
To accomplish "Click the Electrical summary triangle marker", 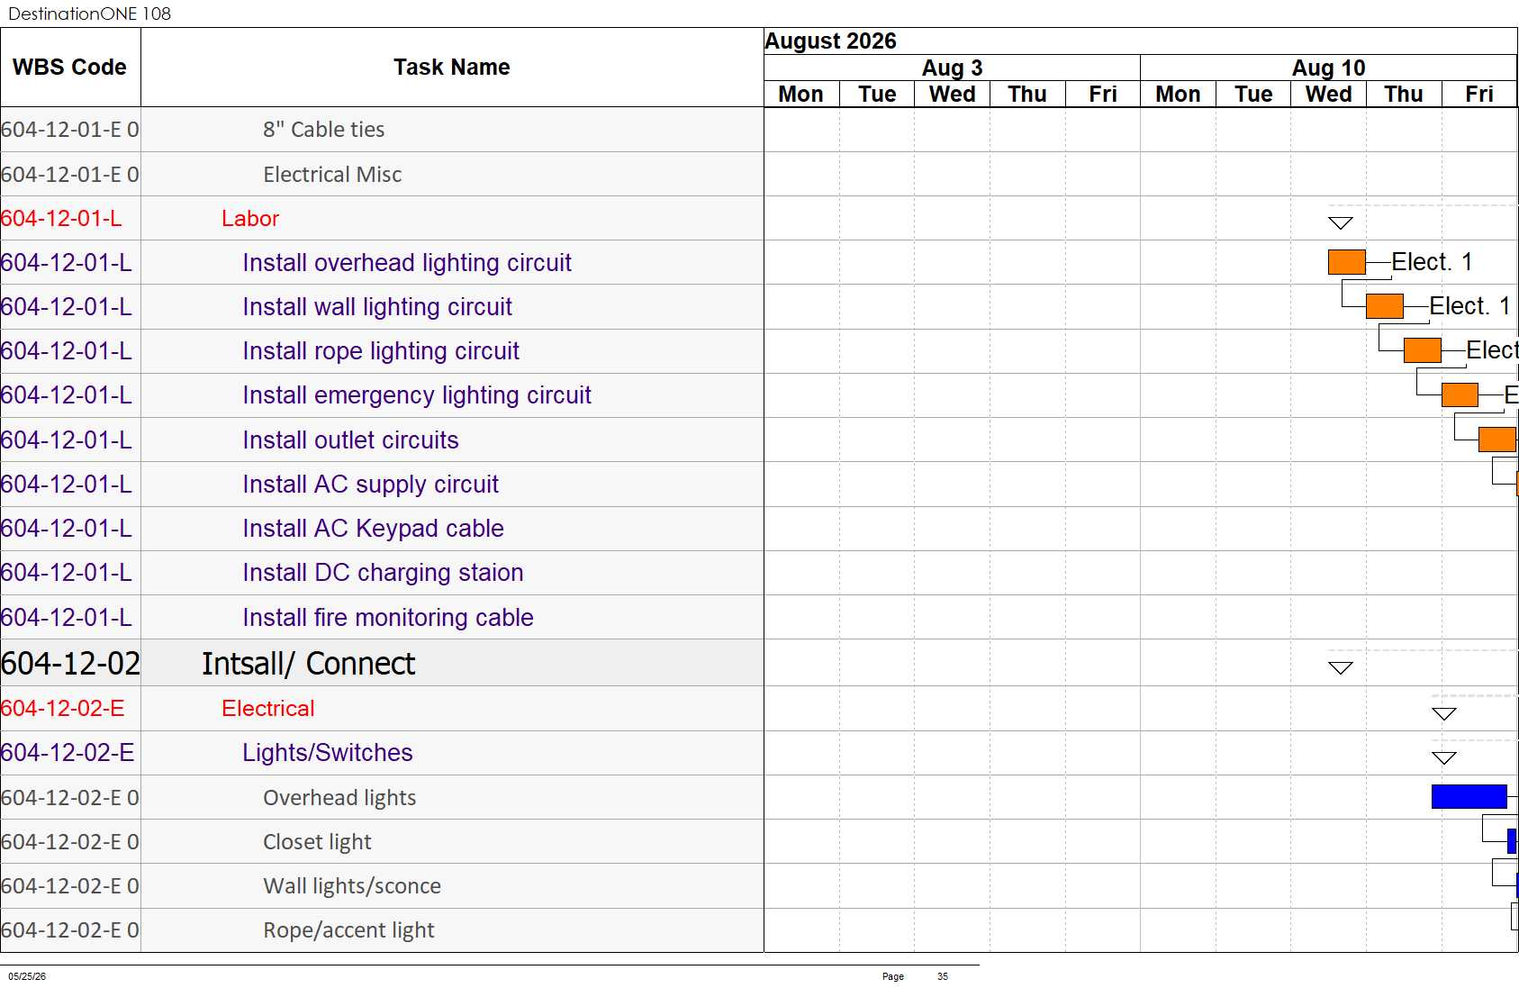I will [x=1444, y=714].
